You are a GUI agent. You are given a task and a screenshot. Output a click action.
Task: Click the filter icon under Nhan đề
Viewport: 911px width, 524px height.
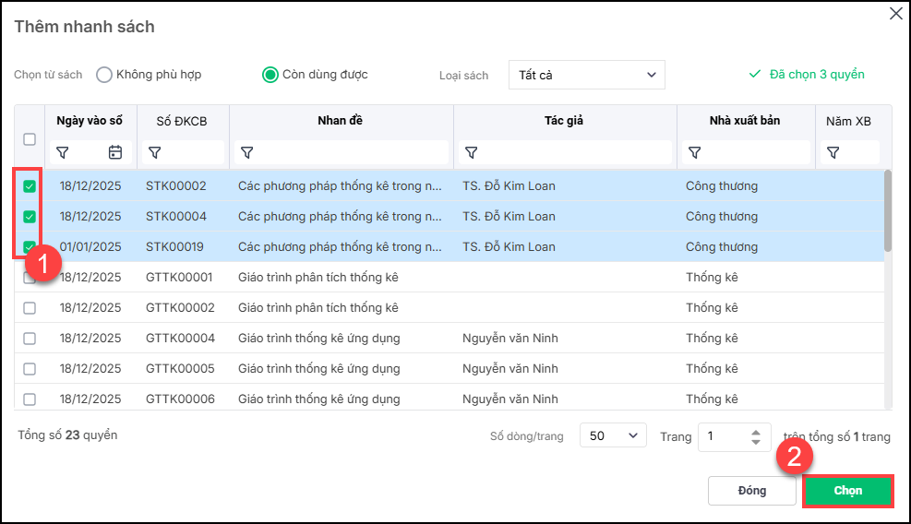247,152
